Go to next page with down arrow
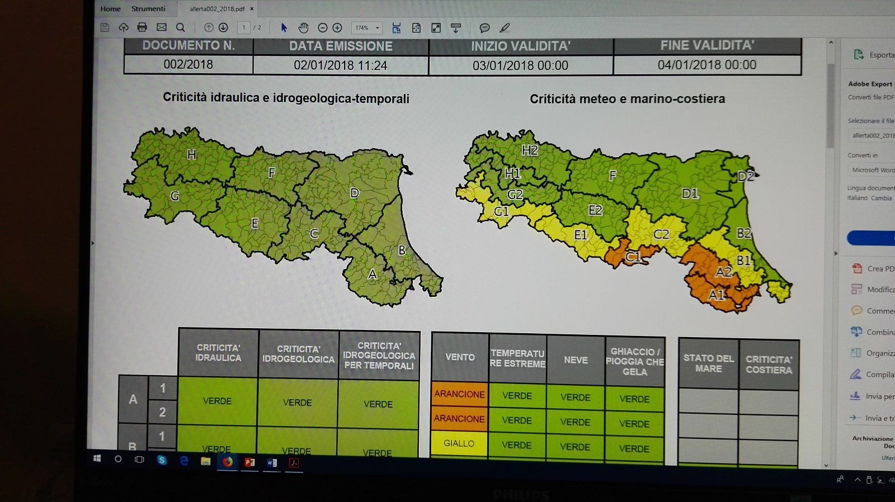Viewport: 895px width, 502px height. (223, 27)
